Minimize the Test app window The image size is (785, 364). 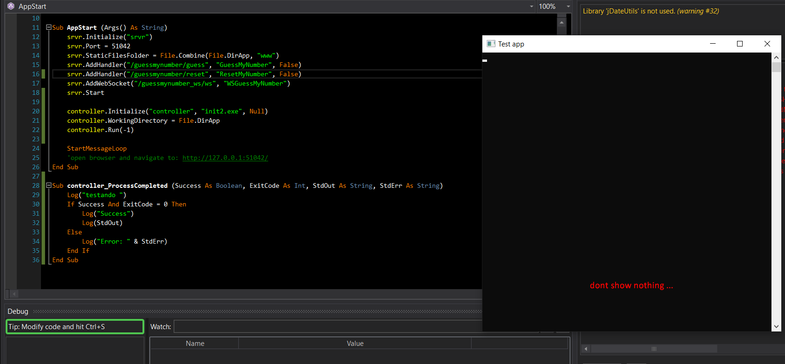click(x=712, y=44)
